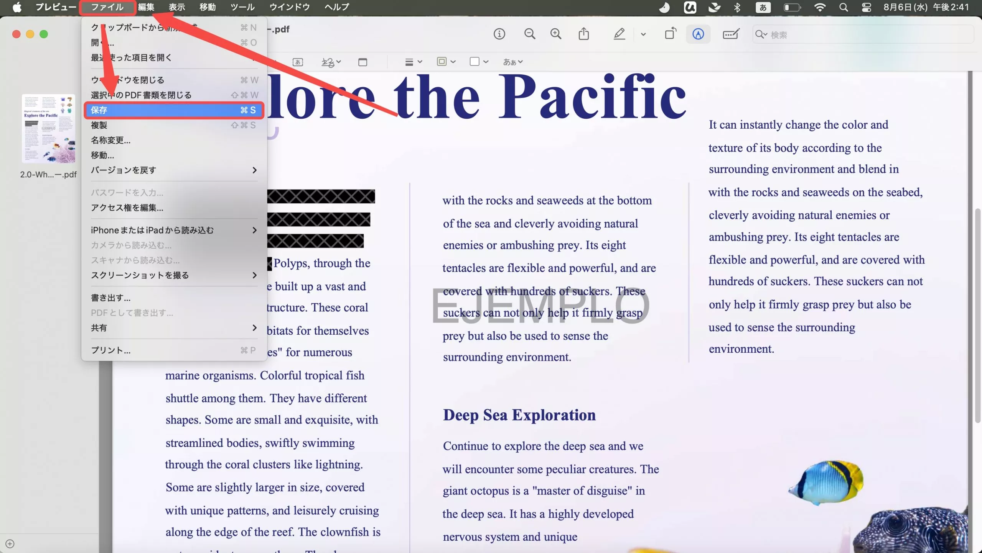
Task: Click the zoom in magnifier icon
Action: [x=556, y=34]
